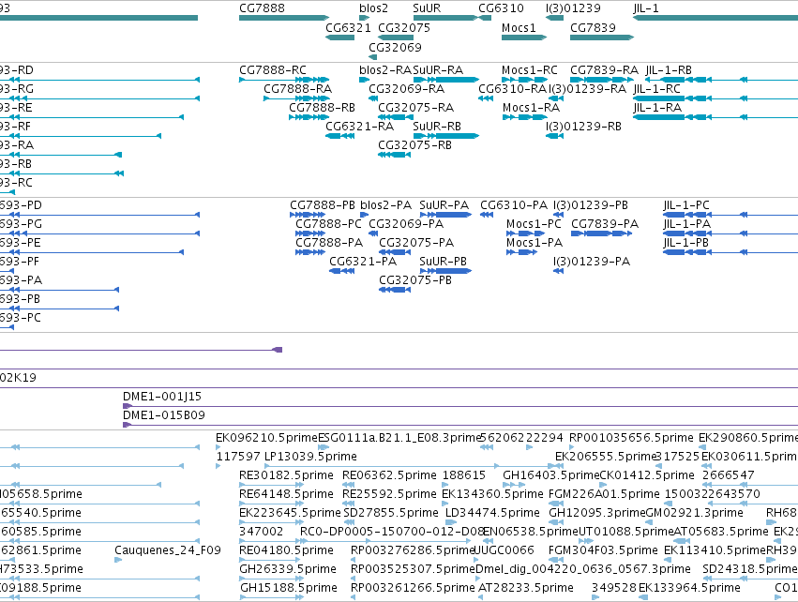Screen dimensions: 798x602
Task: Select protein CG6310-PA
Action: (x=514, y=205)
